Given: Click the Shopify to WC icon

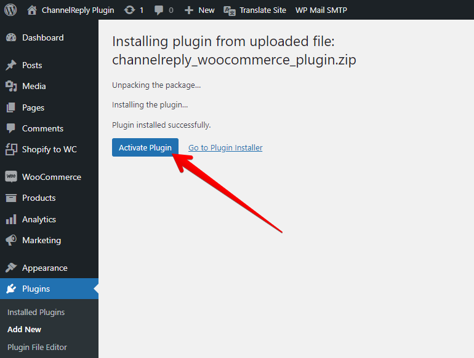Looking at the screenshot, I should pyautogui.click(x=11, y=149).
